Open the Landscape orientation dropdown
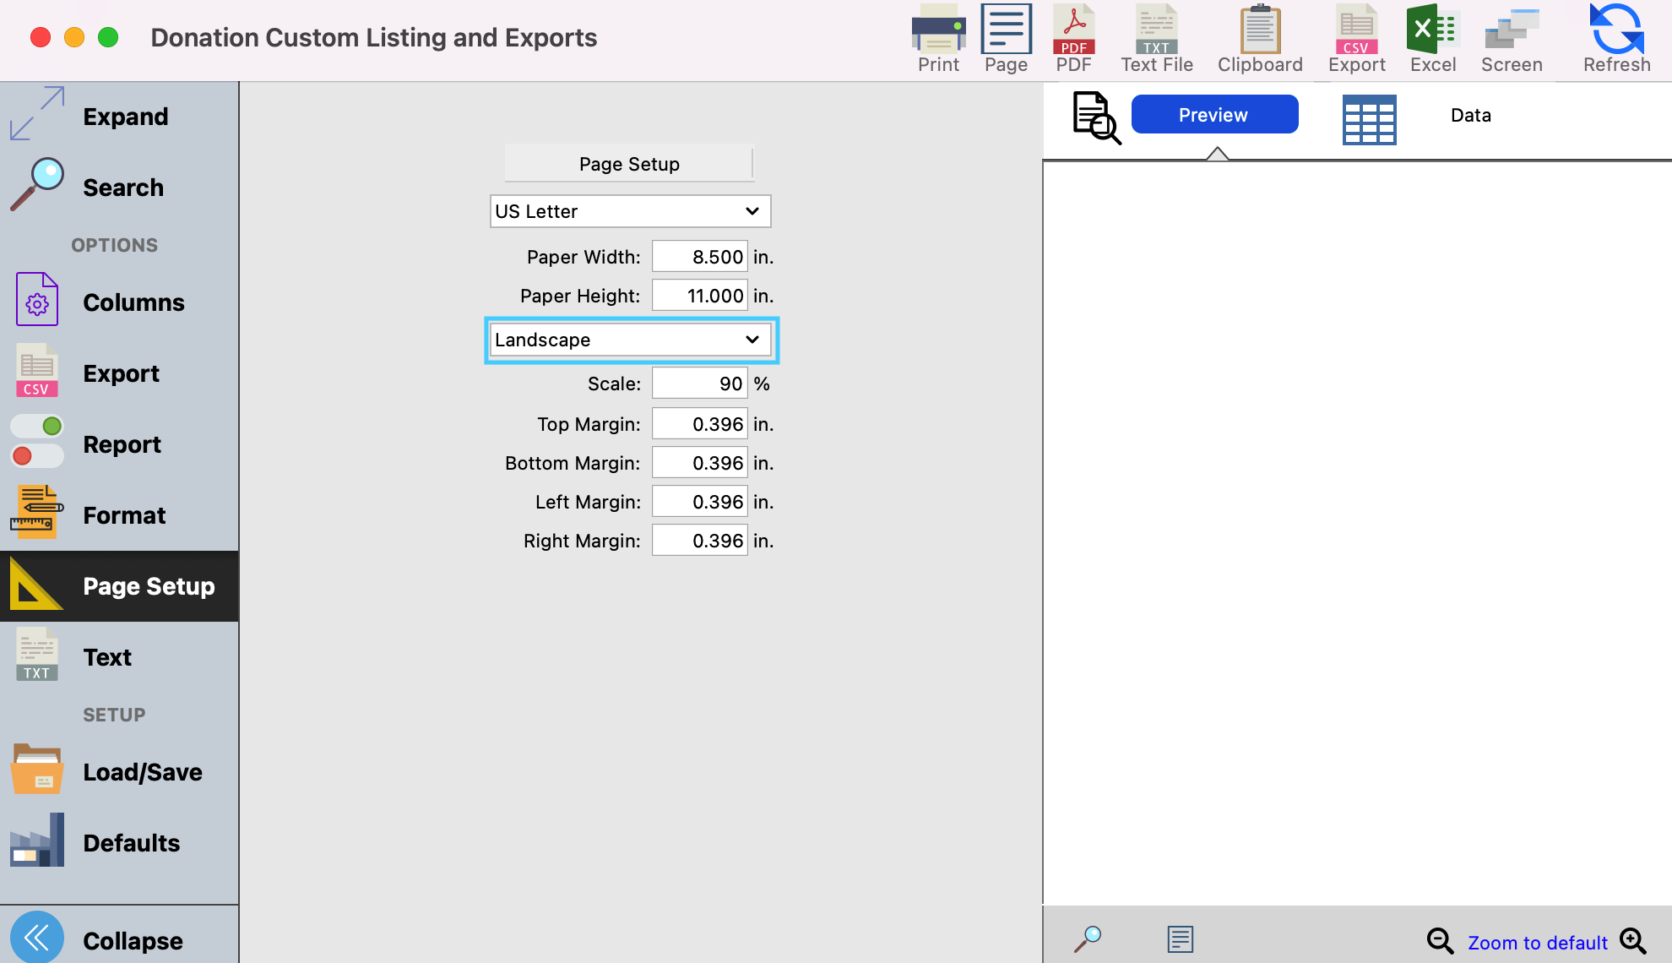Image resolution: width=1672 pixels, height=963 pixels. pyautogui.click(x=630, y=340)
